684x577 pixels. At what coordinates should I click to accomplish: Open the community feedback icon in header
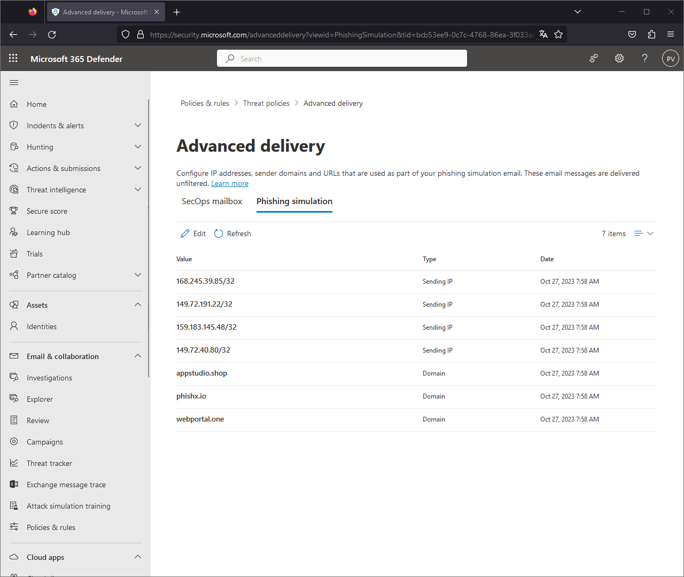tap(594, 58)
